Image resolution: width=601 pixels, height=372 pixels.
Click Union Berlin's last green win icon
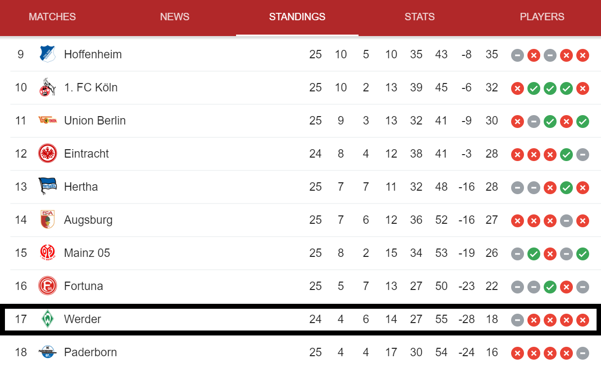tap(583, 121)
